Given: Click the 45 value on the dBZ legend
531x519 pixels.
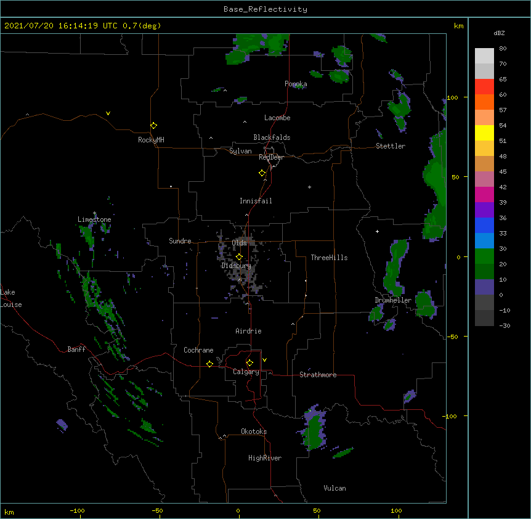Looking at the screenshot, I should pos(503,172).
